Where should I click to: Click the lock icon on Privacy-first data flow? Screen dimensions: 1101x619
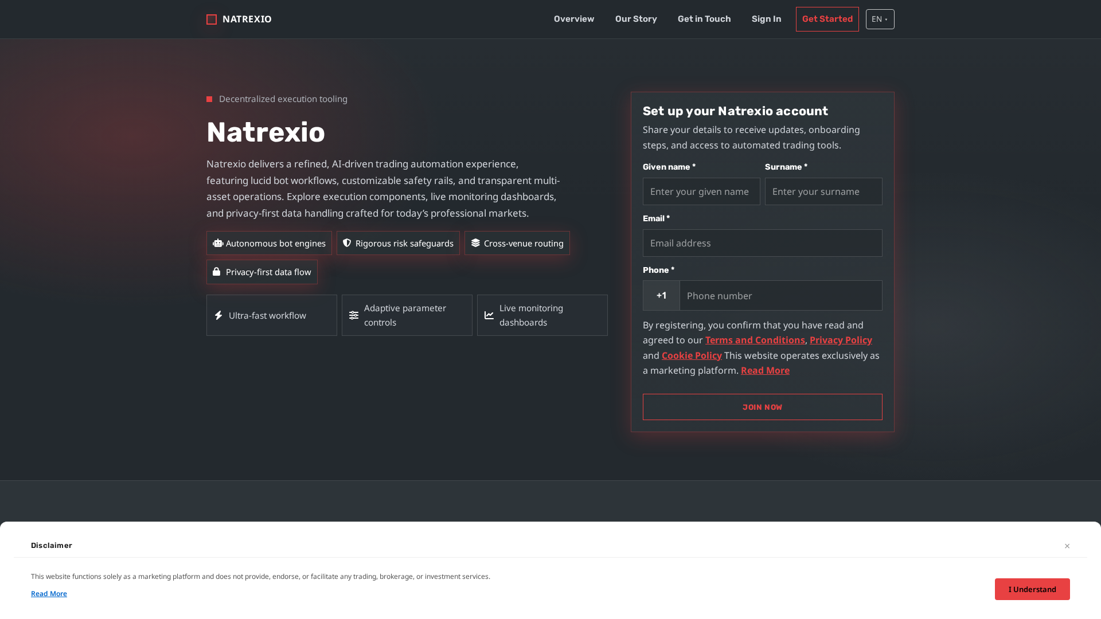coord(216,272)
